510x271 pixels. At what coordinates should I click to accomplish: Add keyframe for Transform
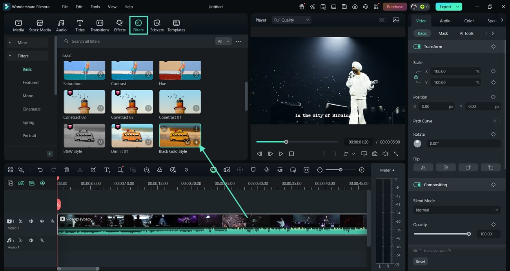(x=494, y=47)
